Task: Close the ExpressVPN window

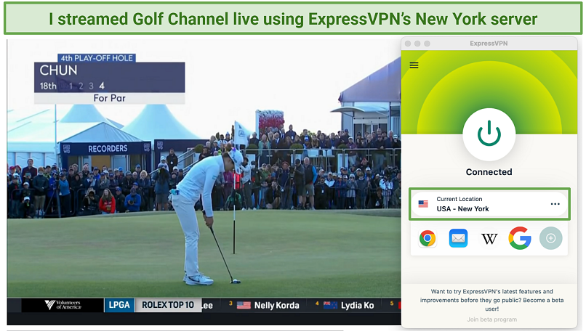Action: pos(408,44)
